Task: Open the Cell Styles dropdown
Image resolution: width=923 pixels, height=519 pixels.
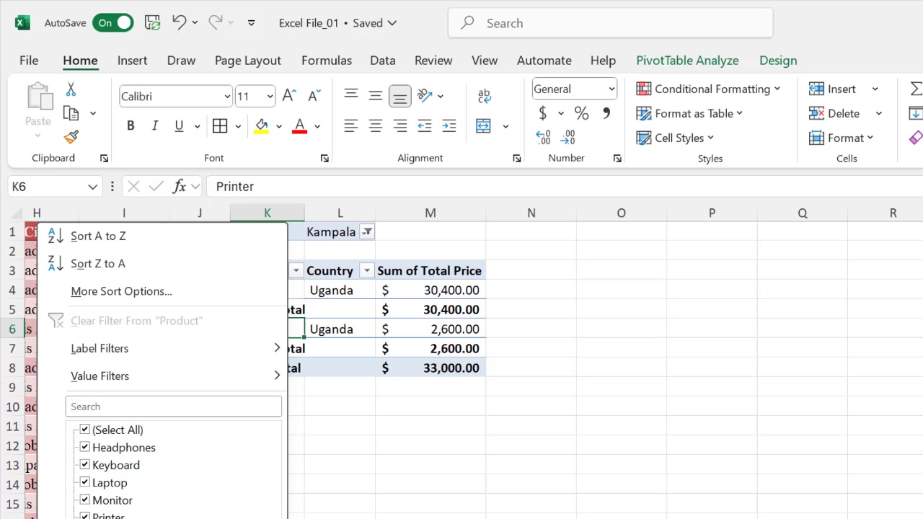Action: (x=676, y=138)
